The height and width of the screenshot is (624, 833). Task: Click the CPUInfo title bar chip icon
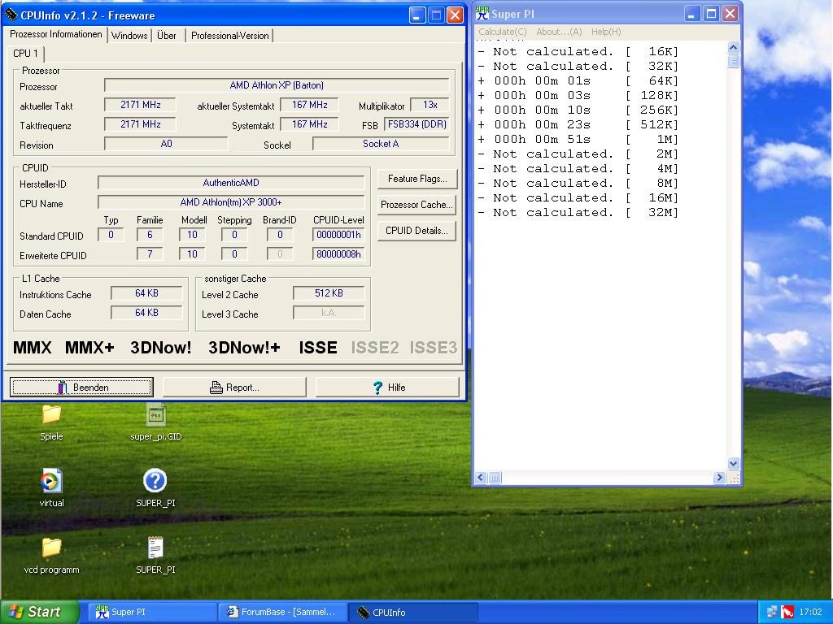coord(11,15)
